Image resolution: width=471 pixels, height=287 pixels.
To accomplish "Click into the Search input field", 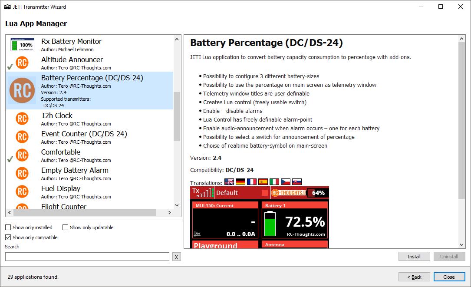I will point(87,257).
